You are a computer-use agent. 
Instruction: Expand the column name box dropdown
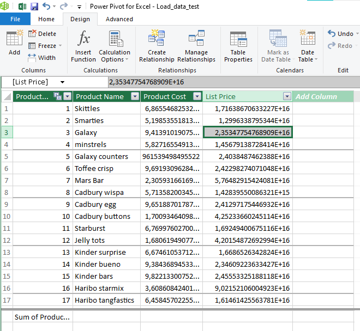pyautogui.click(x=63, y=82)
